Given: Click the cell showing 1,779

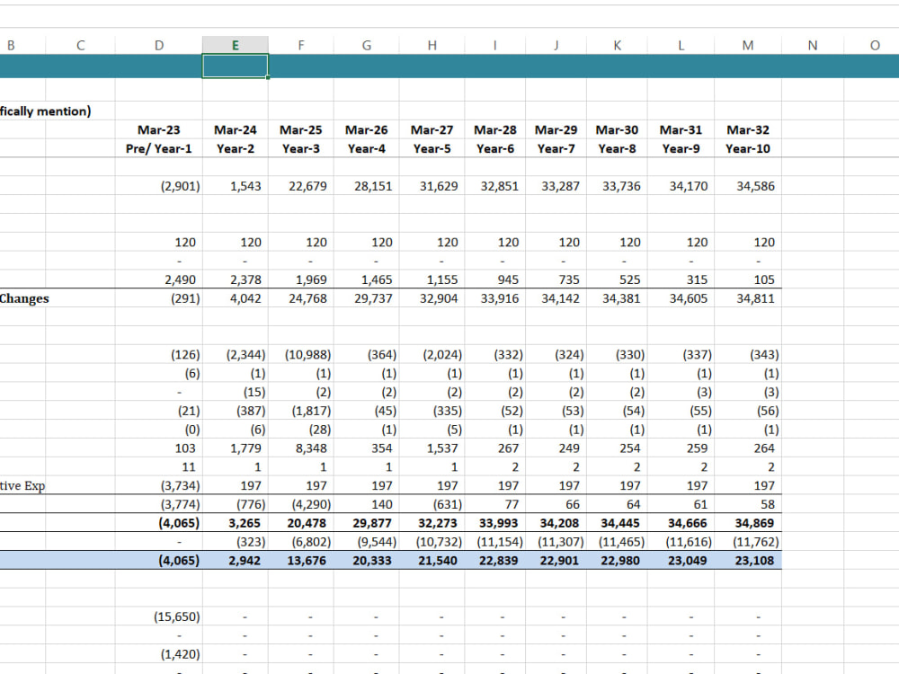Looking at the screenshot, I should click(x=235, y=448).
